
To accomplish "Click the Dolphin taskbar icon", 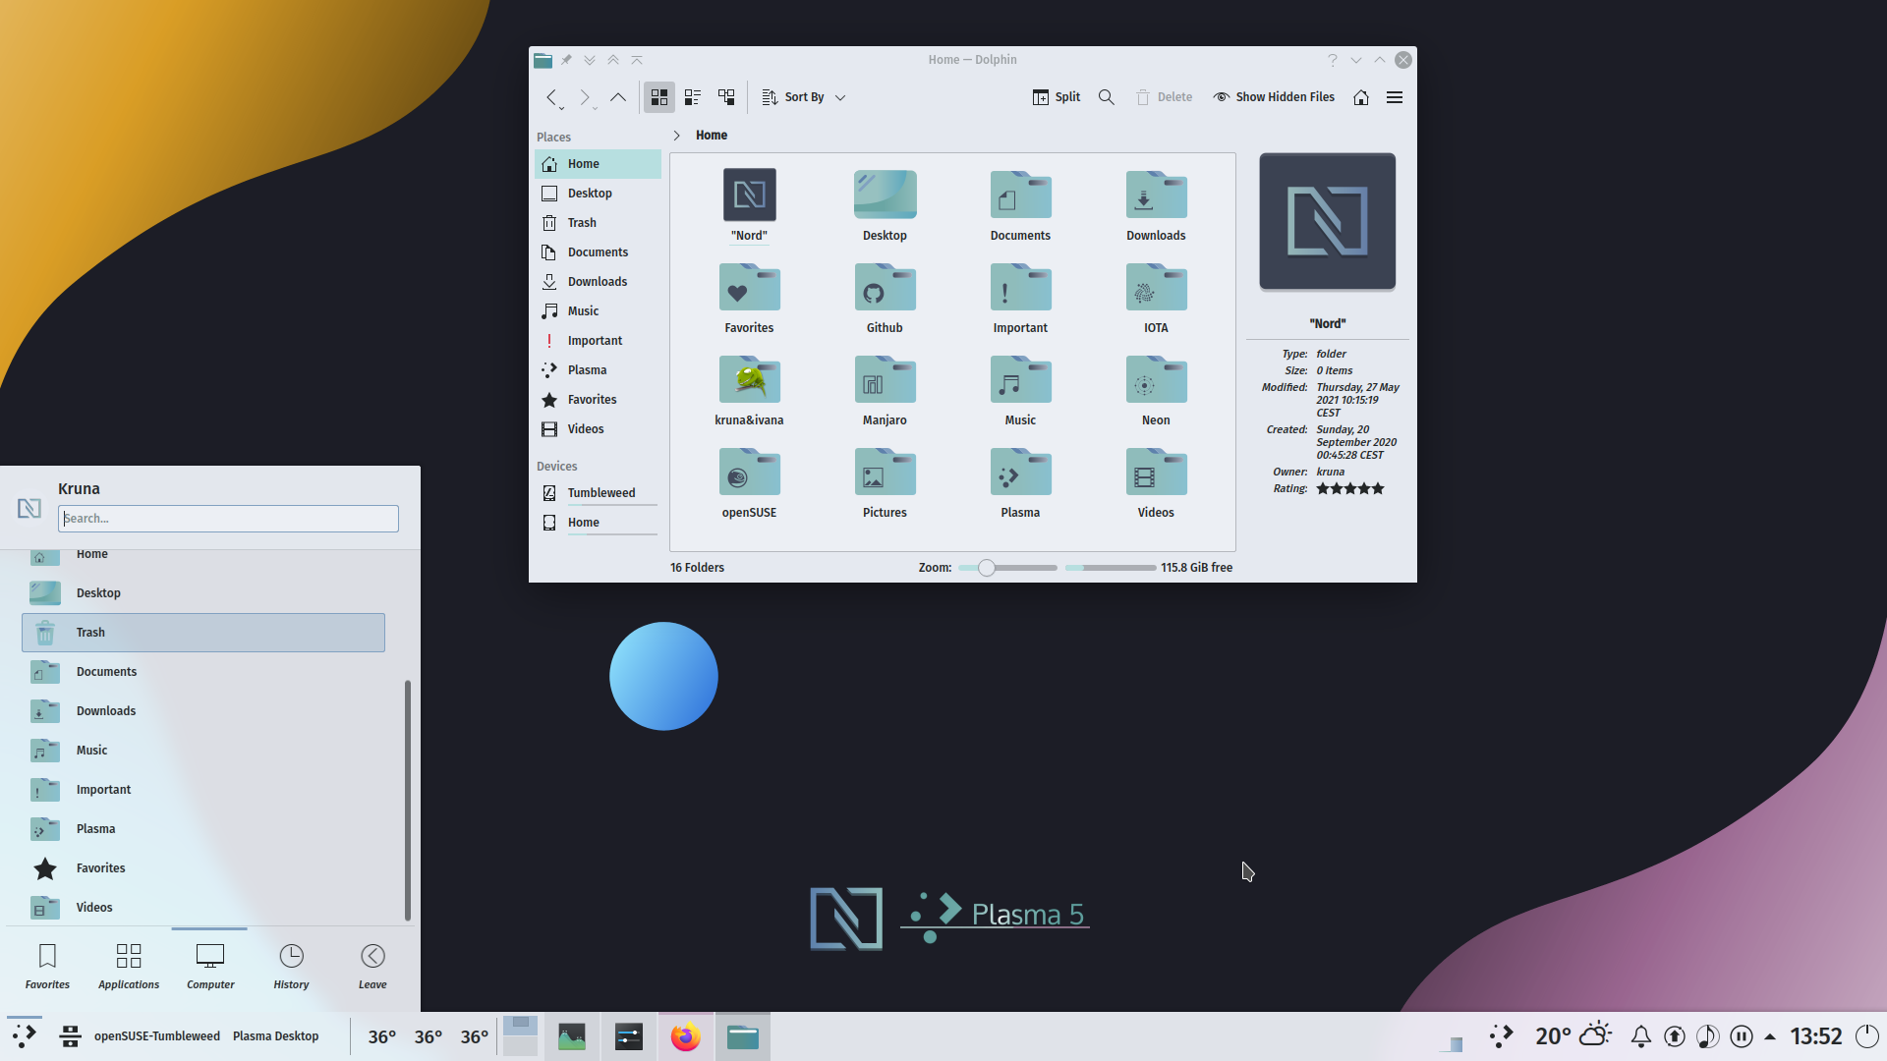I will tap(743, 1037).
